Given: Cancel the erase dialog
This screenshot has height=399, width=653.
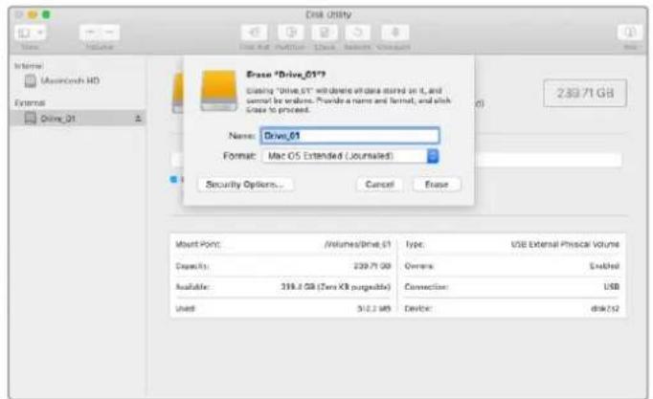Looking at the screenshot, I should click(x=379, y=185).
